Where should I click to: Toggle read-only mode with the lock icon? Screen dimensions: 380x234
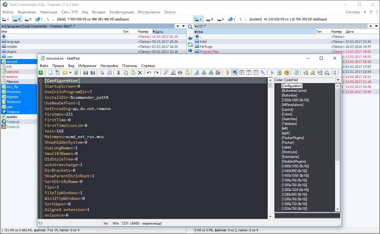[227, 73]
